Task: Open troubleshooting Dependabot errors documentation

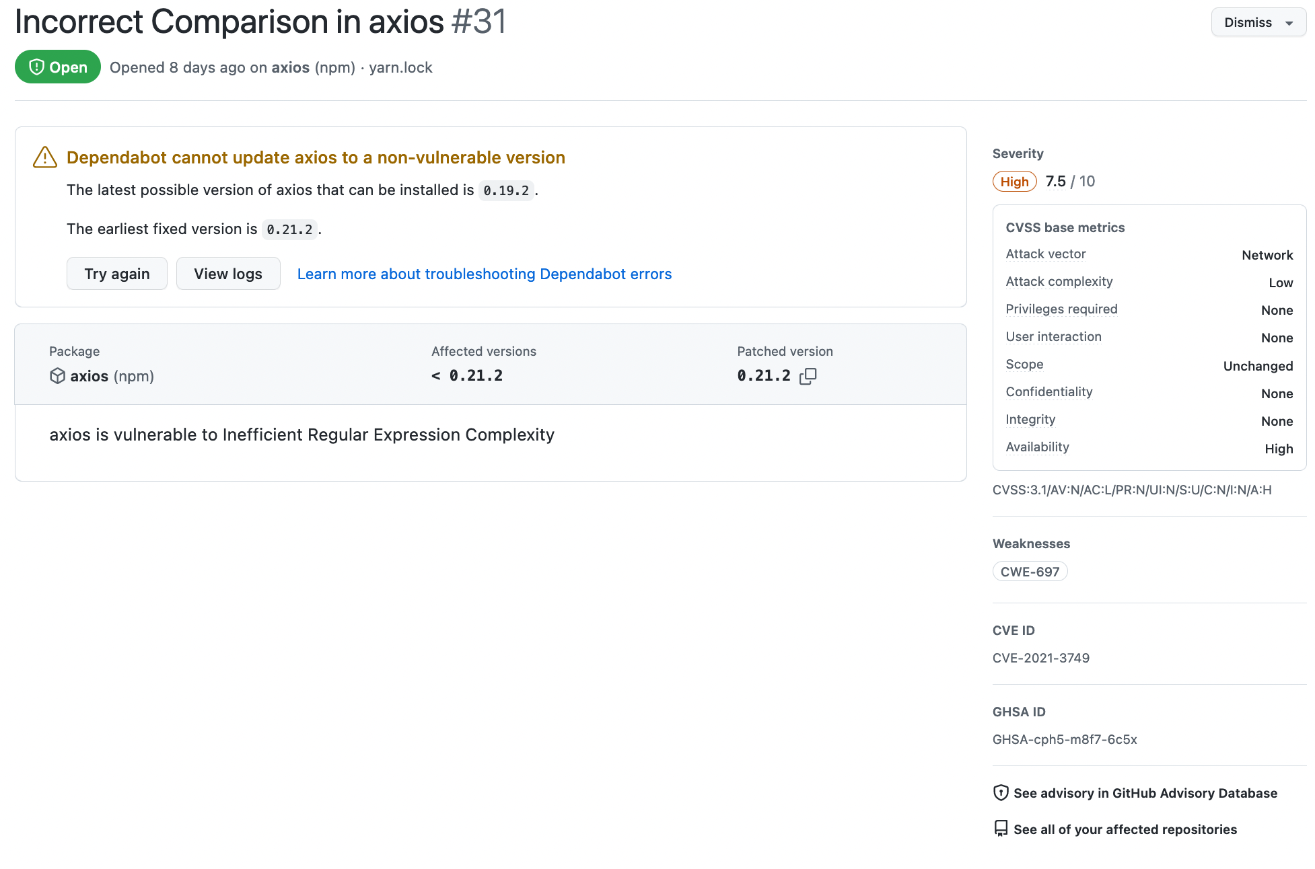Action: click(x=484, y=274)
